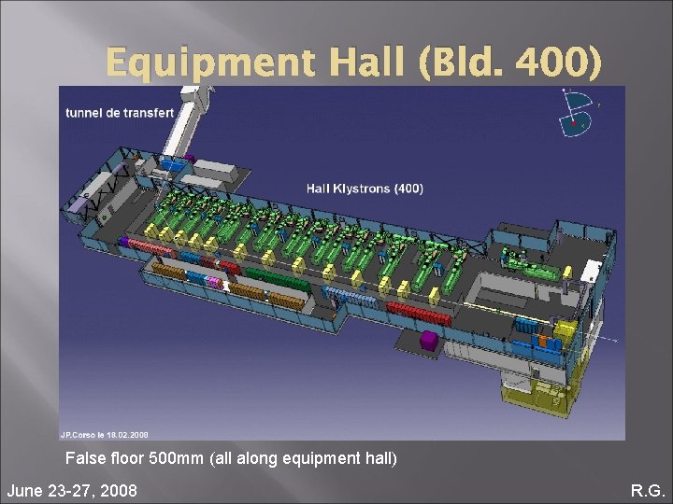Click the CATIA compass icon in the render
673x504 pixels.
click(x=578, y=112)
